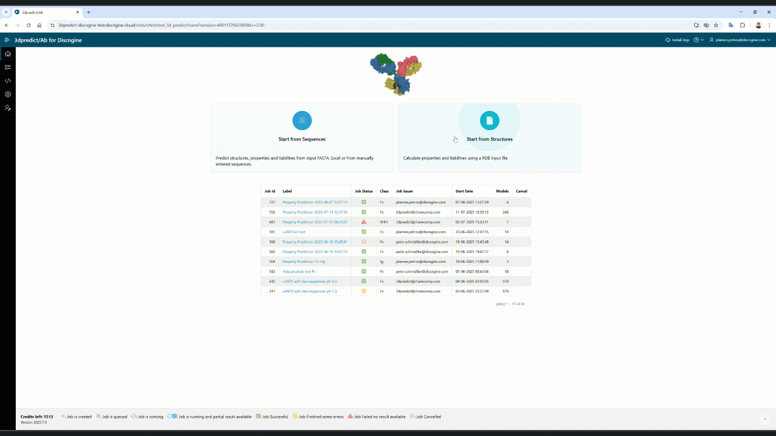Open cst979 with Jain sequences pH 5.5
The width and height of the screenshot is (776, 436).
coord(310,291)
